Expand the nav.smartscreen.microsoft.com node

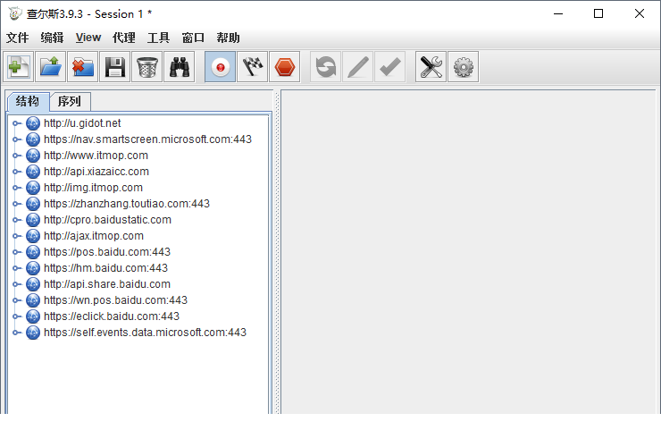(x=16, y=139)
